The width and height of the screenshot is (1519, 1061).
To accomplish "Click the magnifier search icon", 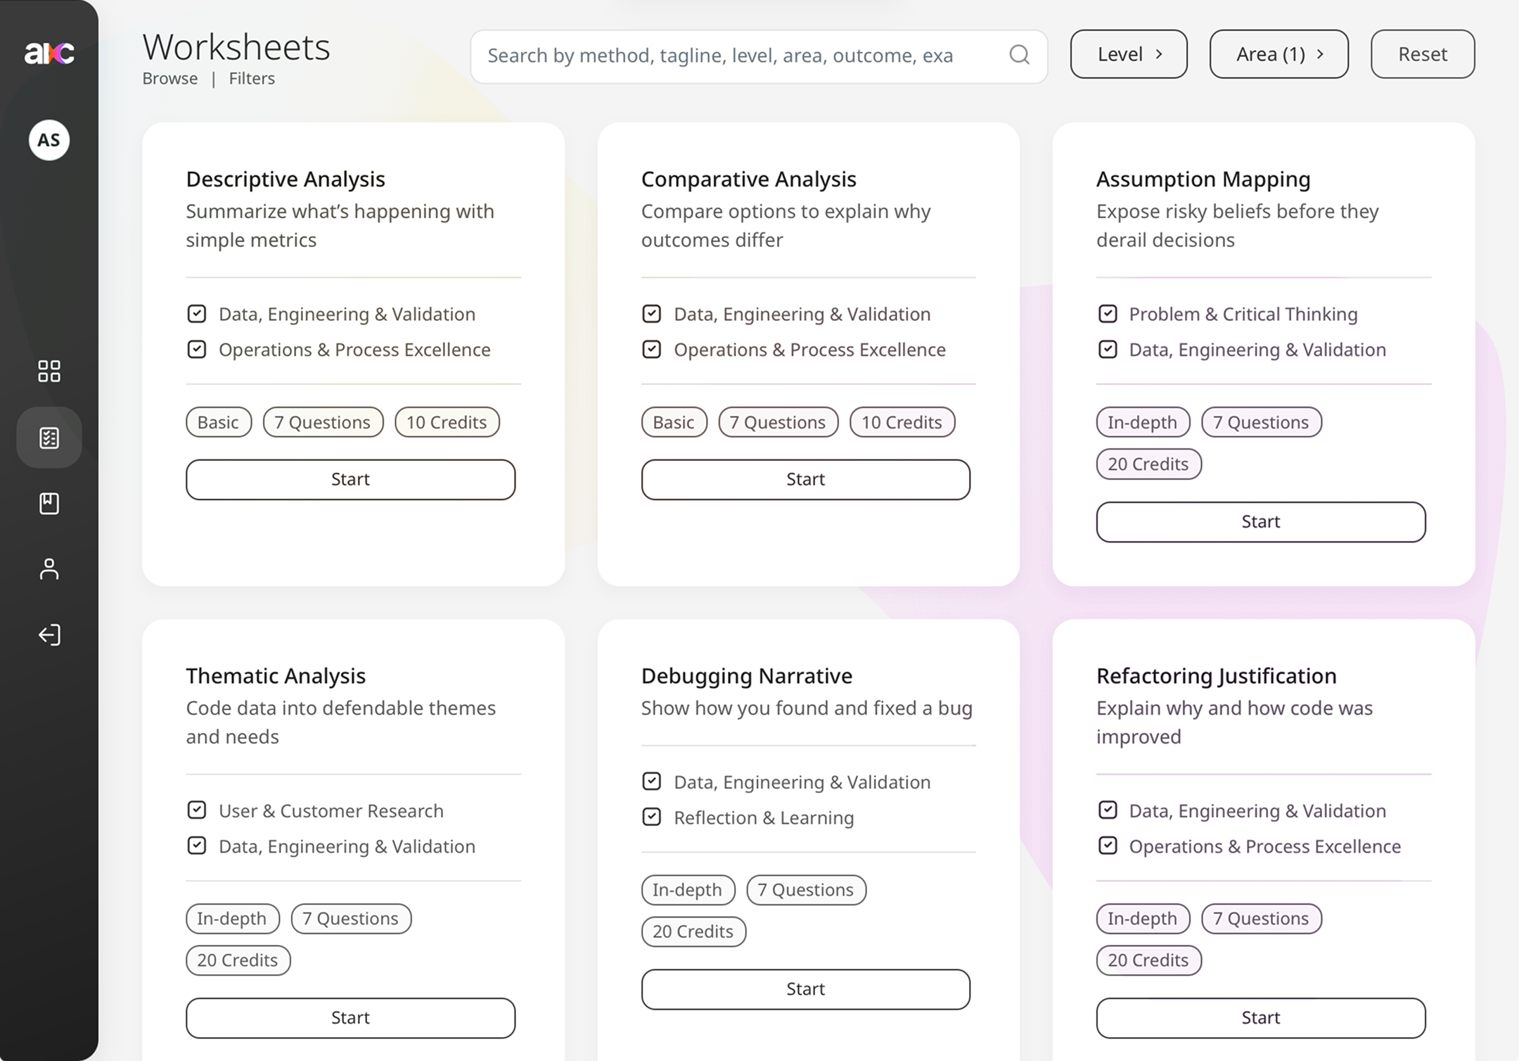I will 1019,55.
